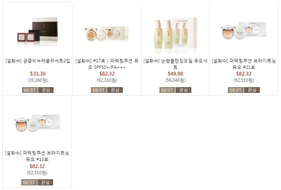Click BEST badge under #17호 cushion duo
This screenshot has height=190, width=281.
pyautogui.click(x=99, y=90)
